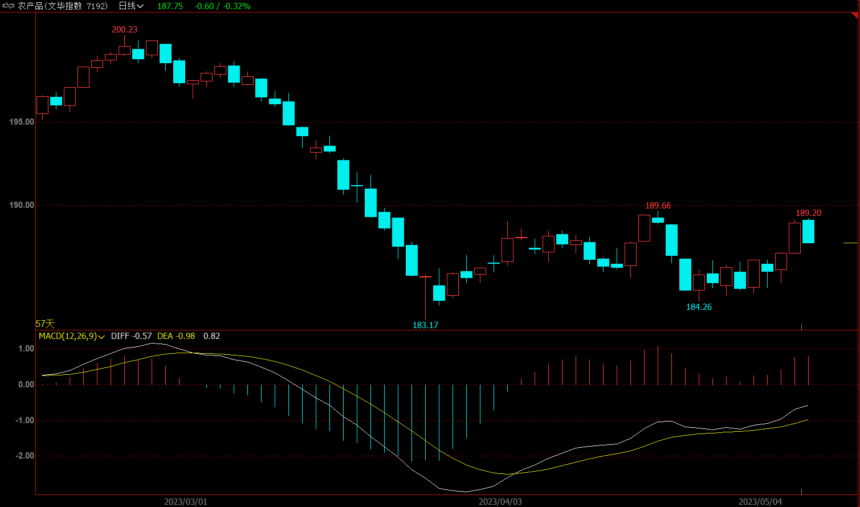Viewport: 860px width, 507px height.
Task: Click the 2023/04/03 date label
Action: [500, 501]
